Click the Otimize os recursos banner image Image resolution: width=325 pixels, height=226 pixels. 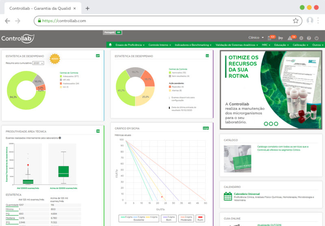tap(271, 90)
